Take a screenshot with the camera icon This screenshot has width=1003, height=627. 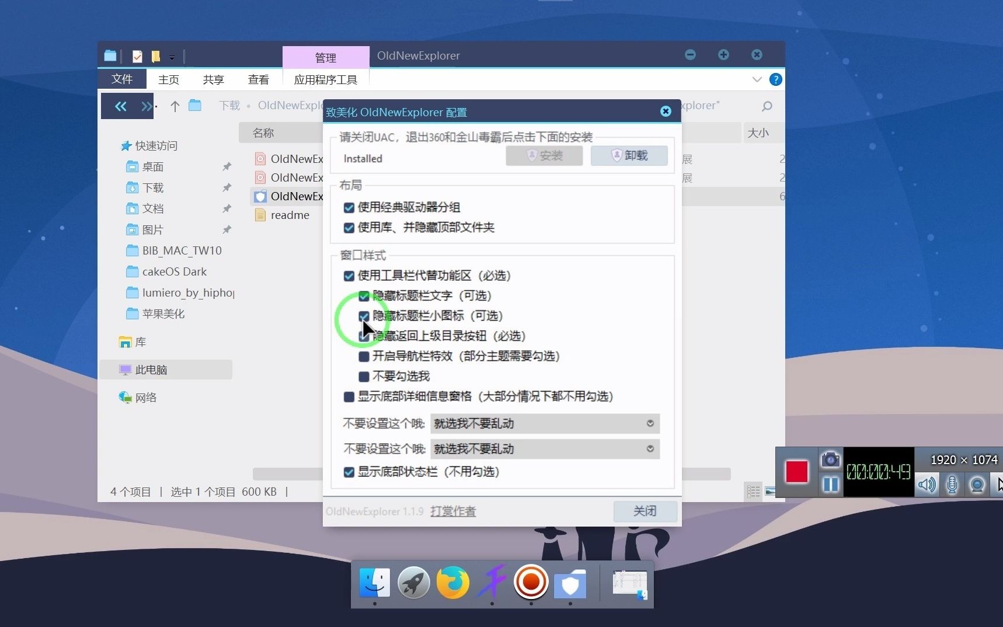pos(830,459)
